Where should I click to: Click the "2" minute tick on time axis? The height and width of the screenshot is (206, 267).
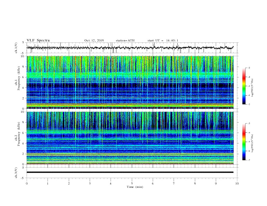[69, 183]
